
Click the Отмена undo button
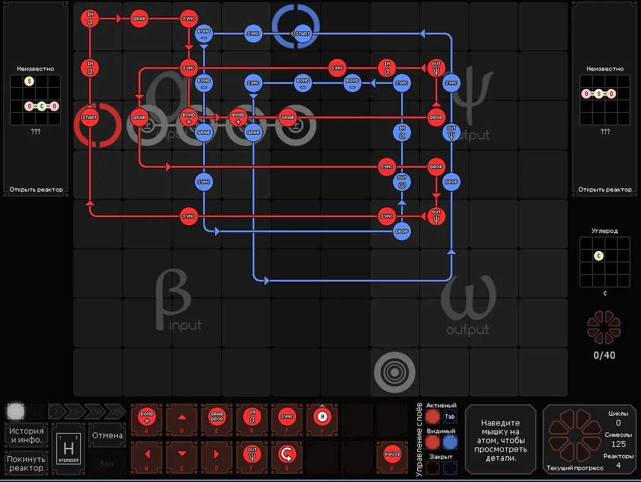click(x=107, y=435)
